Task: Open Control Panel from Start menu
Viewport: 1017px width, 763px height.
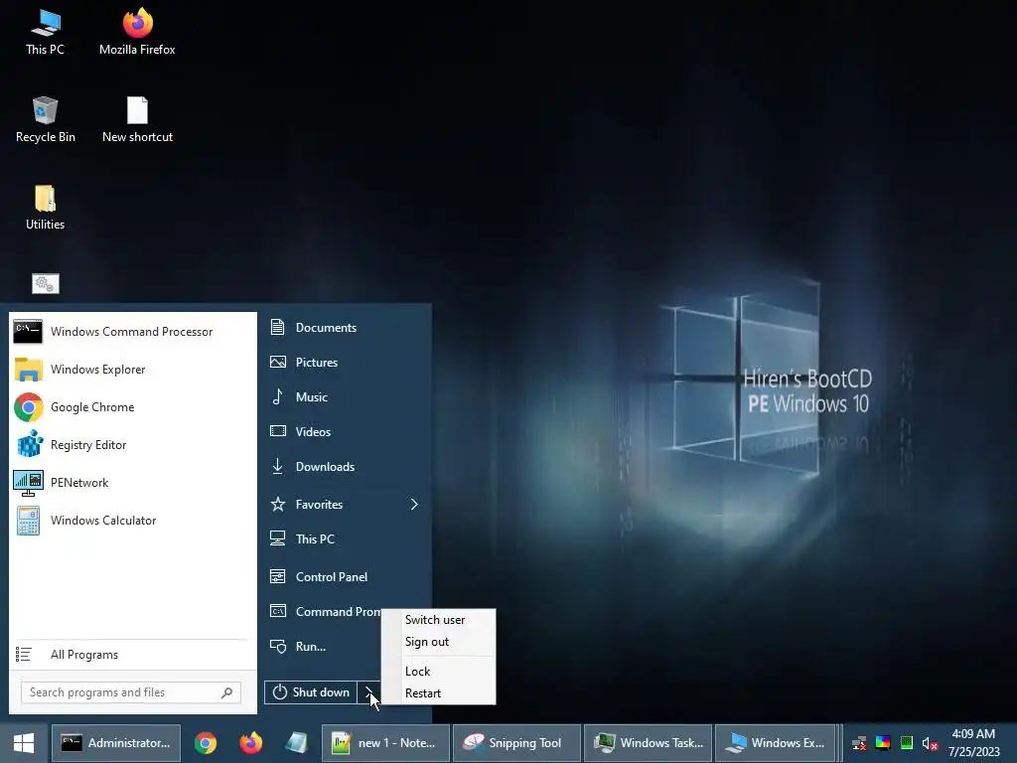Action: (x=345, y=577)
